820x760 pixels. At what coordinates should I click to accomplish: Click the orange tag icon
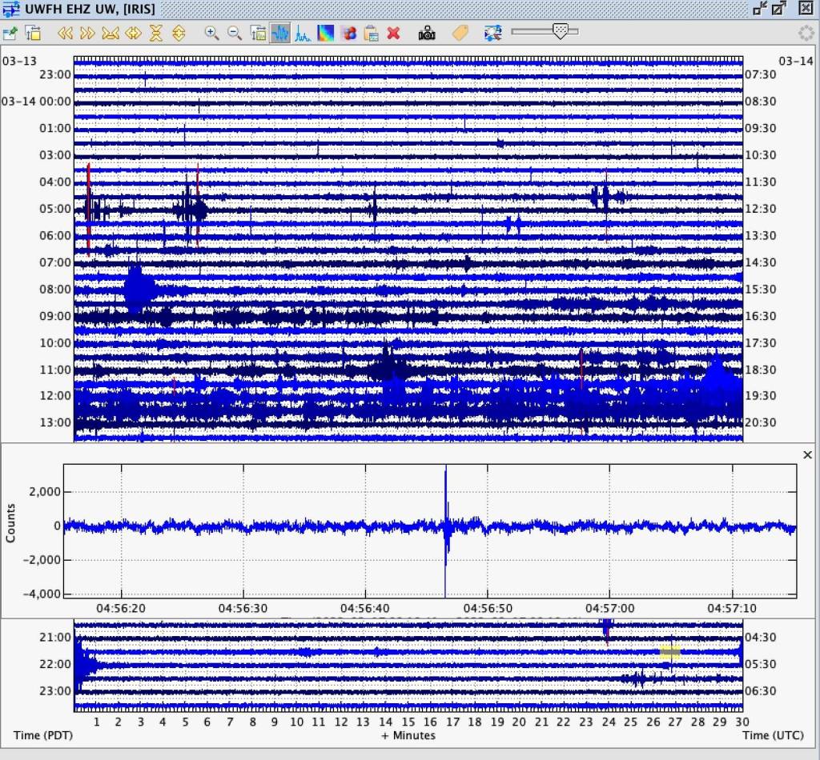click(x=460, y=33)
